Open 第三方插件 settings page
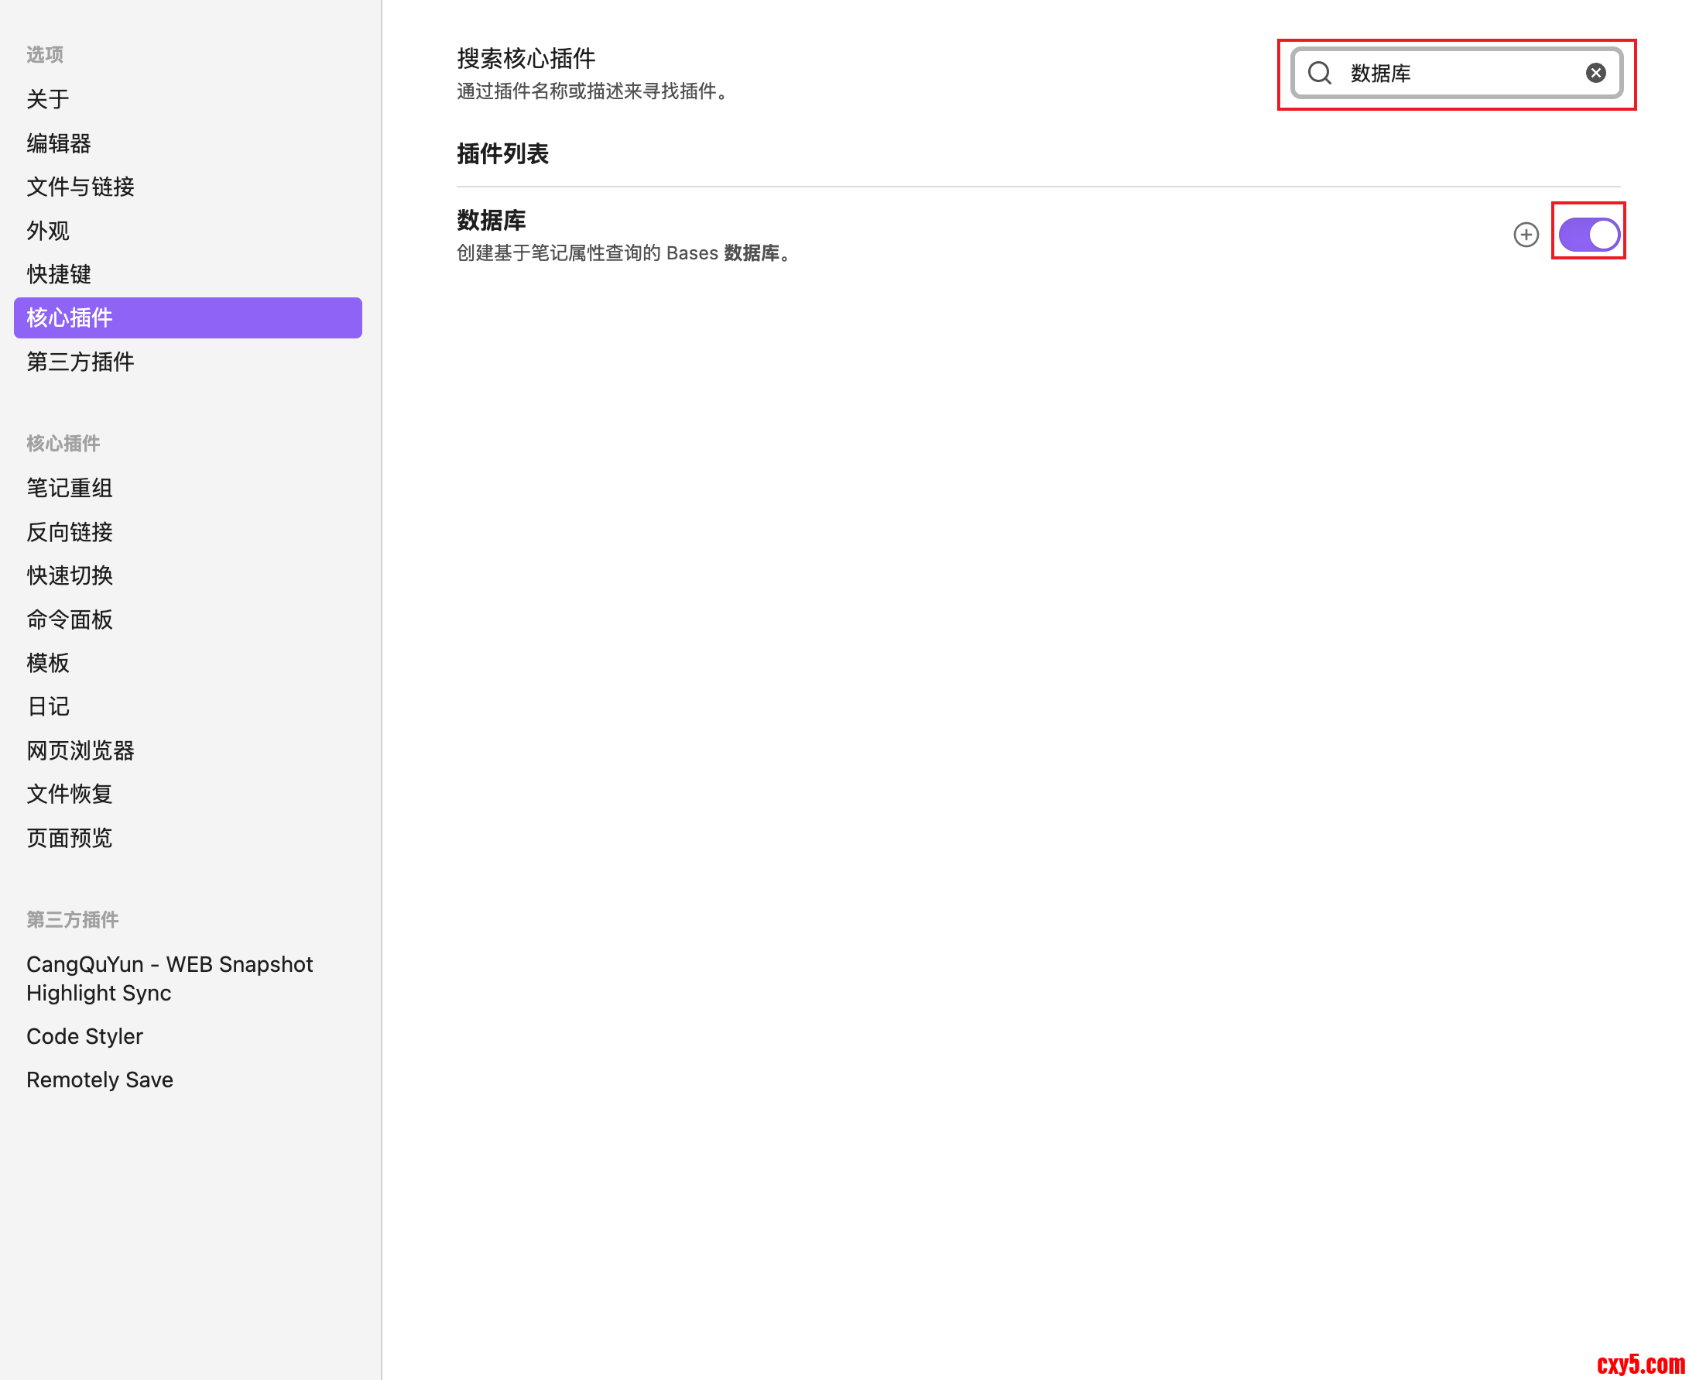This screenshot has height=1380, width=1689. pyautogui.click(x=81, y=362)
